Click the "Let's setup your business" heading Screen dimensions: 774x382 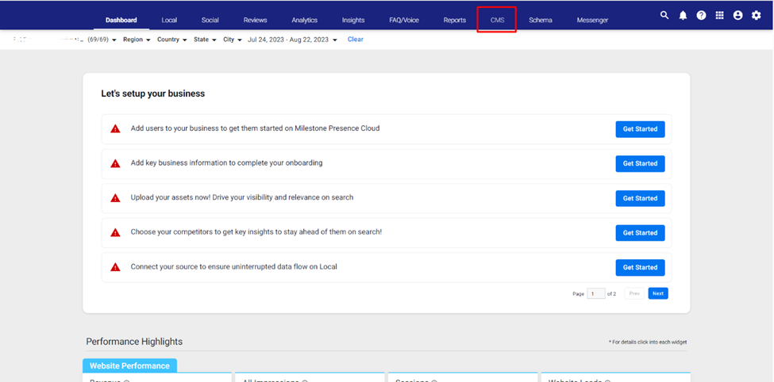153,94
